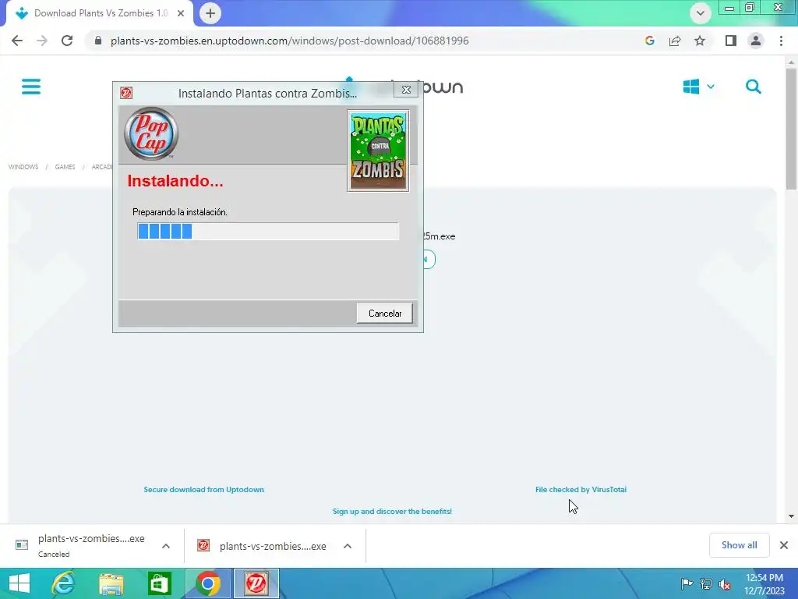The width and height of the screenshot is (798, 599).
Task: Bookmark this page with the star icon
Action: (x=700, y=41)
